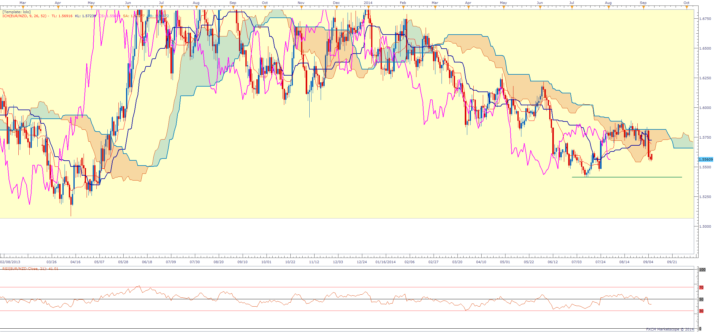Select the 03/26 date axis label
Screen dimensions: 716x332
(51, 262)
